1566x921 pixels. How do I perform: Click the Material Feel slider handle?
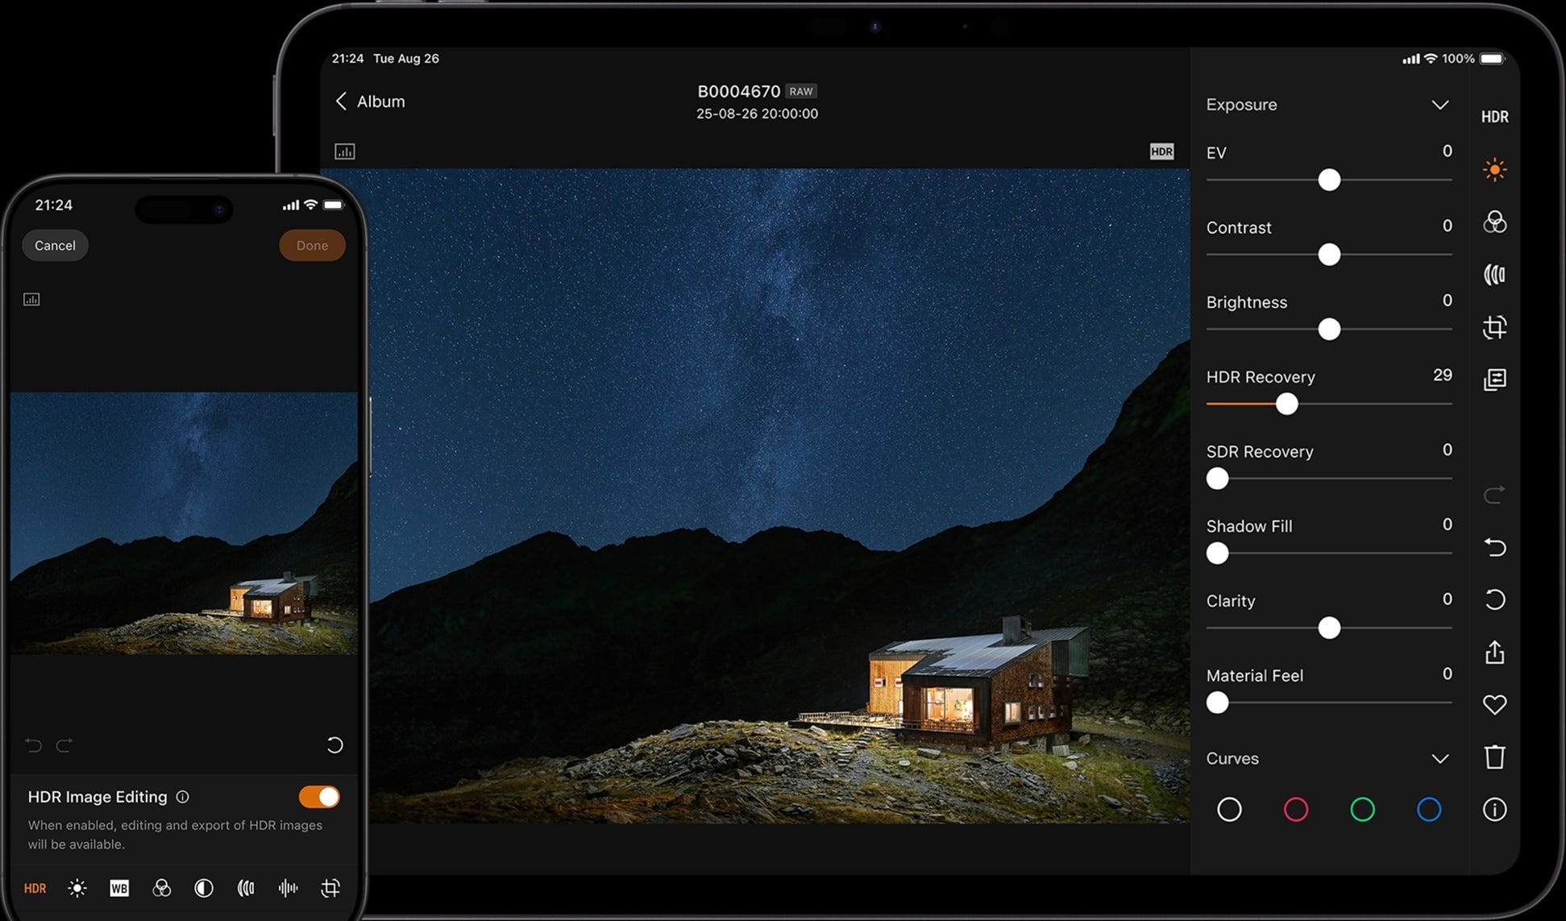(x=1217, y=703)
